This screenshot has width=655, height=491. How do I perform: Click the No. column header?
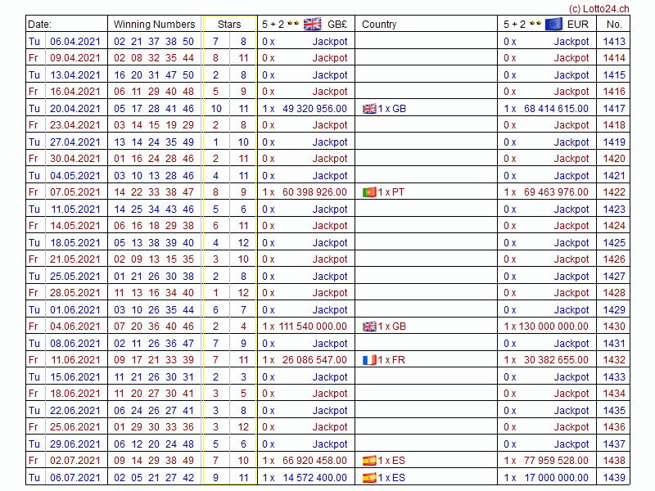(x=614, y=25)
